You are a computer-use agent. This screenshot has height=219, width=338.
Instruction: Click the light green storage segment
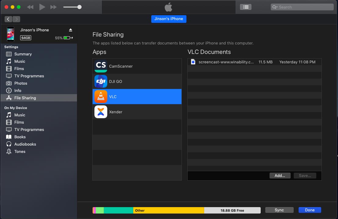[100, 210]
